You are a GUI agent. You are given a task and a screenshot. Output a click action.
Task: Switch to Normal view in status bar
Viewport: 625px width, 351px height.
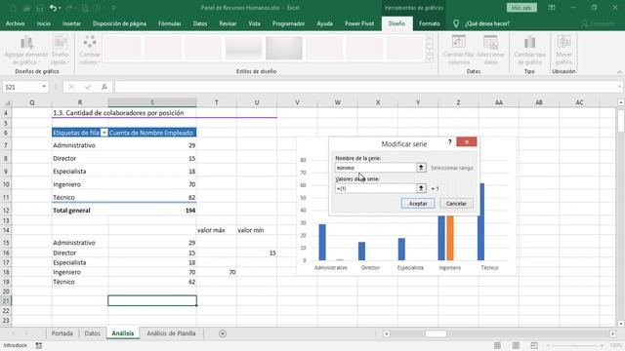pos(497,345)
